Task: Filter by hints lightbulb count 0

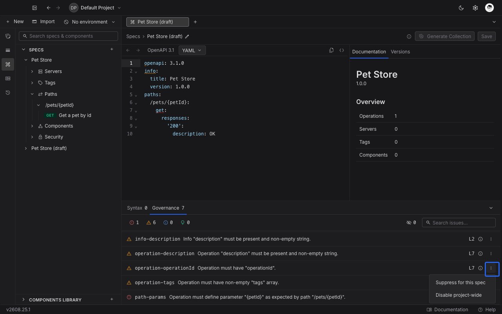Action: coord(185,223)
